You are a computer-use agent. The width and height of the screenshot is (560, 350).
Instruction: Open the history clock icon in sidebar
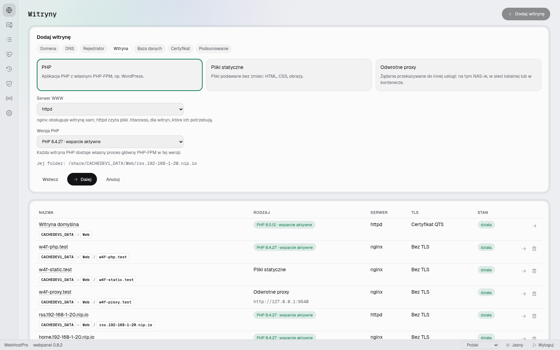point(9,69)
